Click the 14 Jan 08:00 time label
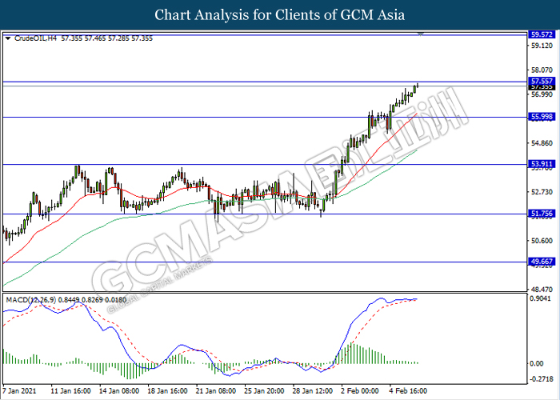Viewport: 560px width, 400px height. click(x=119, y=391)
